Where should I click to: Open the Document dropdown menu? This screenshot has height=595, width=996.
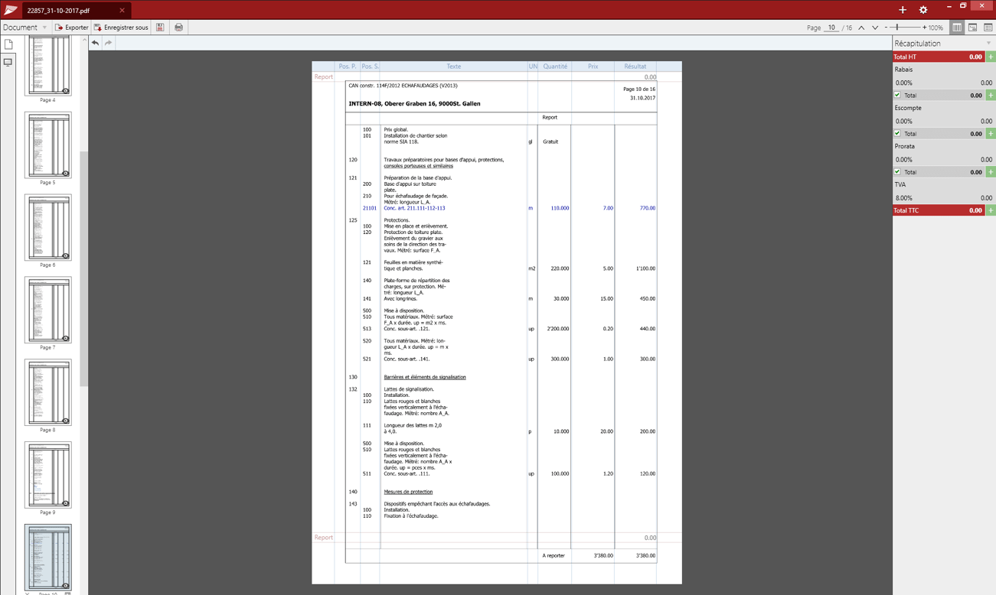click(x=24, y=28)
